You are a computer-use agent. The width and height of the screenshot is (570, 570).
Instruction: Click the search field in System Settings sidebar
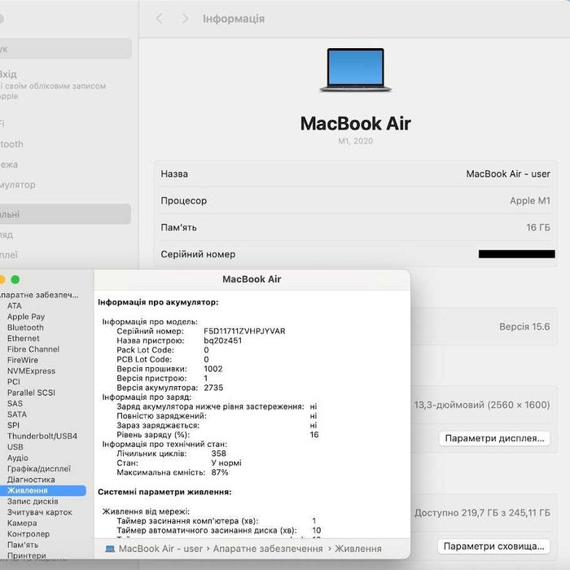pos(66,49)
